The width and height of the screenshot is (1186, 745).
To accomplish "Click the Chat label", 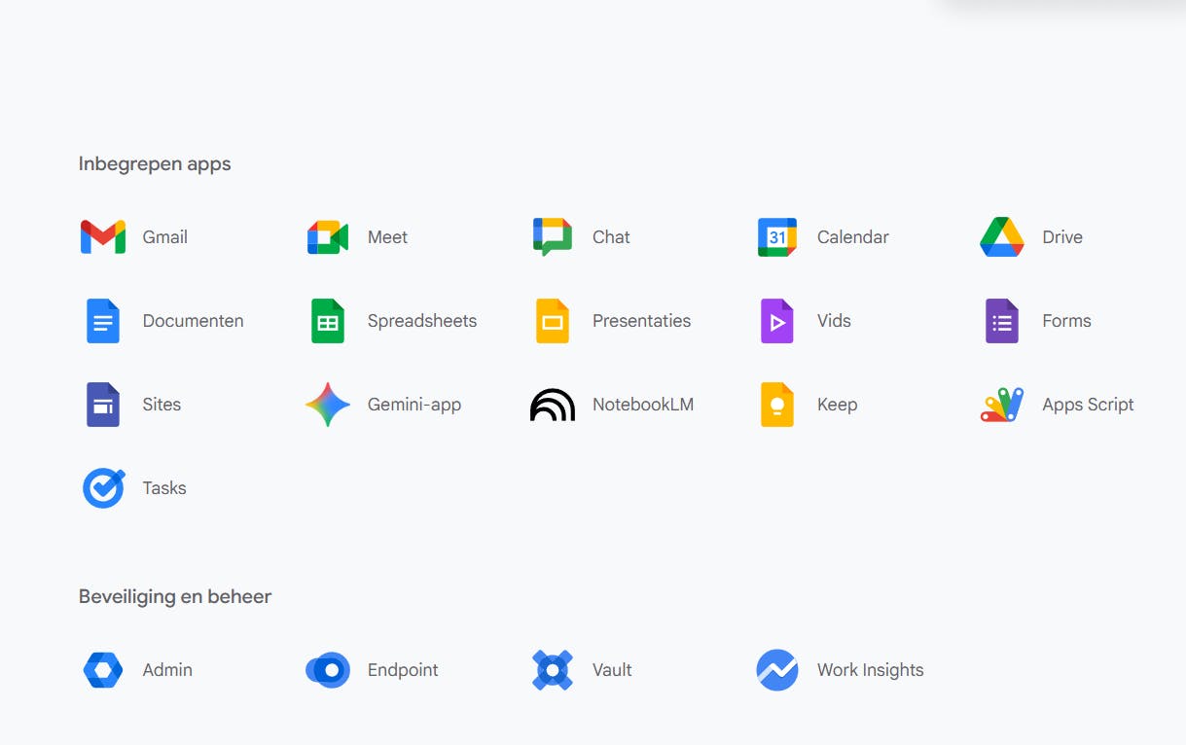I will pyautogui.click(x=611, y=237).
